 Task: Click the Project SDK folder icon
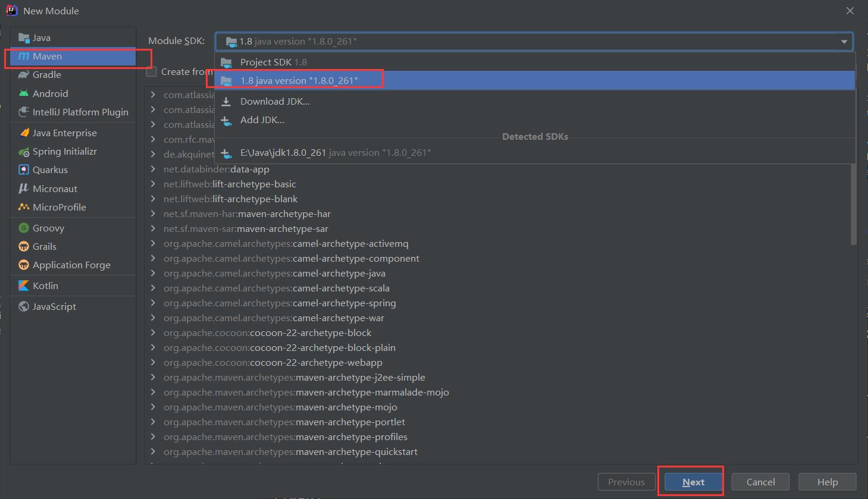coord(226,62)
